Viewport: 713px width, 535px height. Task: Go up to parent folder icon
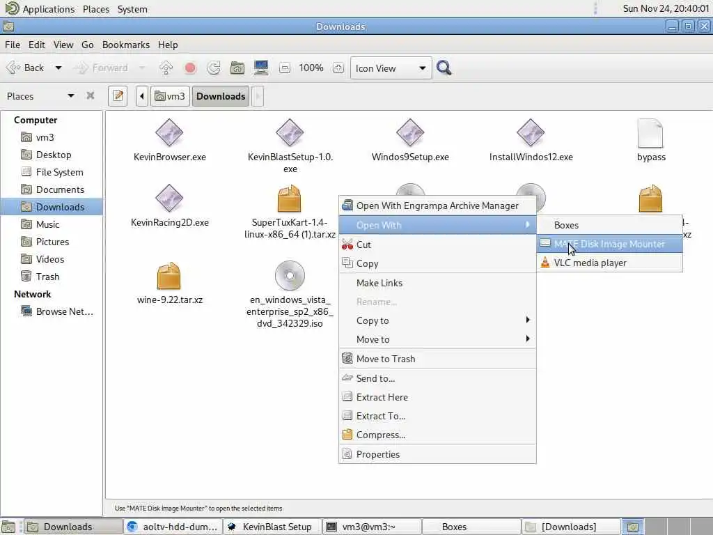click(166, 68)
